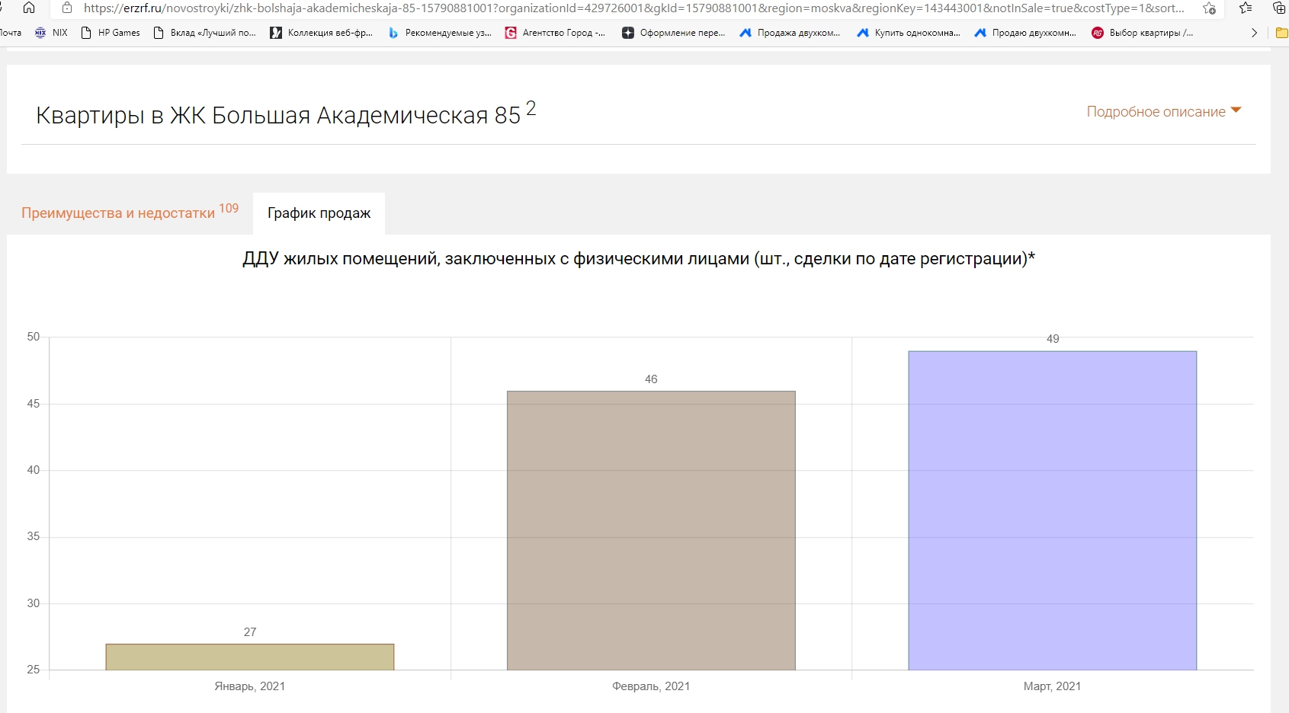Expand more bookmarks chevron

[x=1254, y=33]
